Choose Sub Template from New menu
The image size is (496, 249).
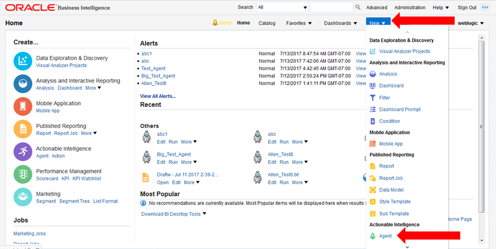[x=394, y=214]
